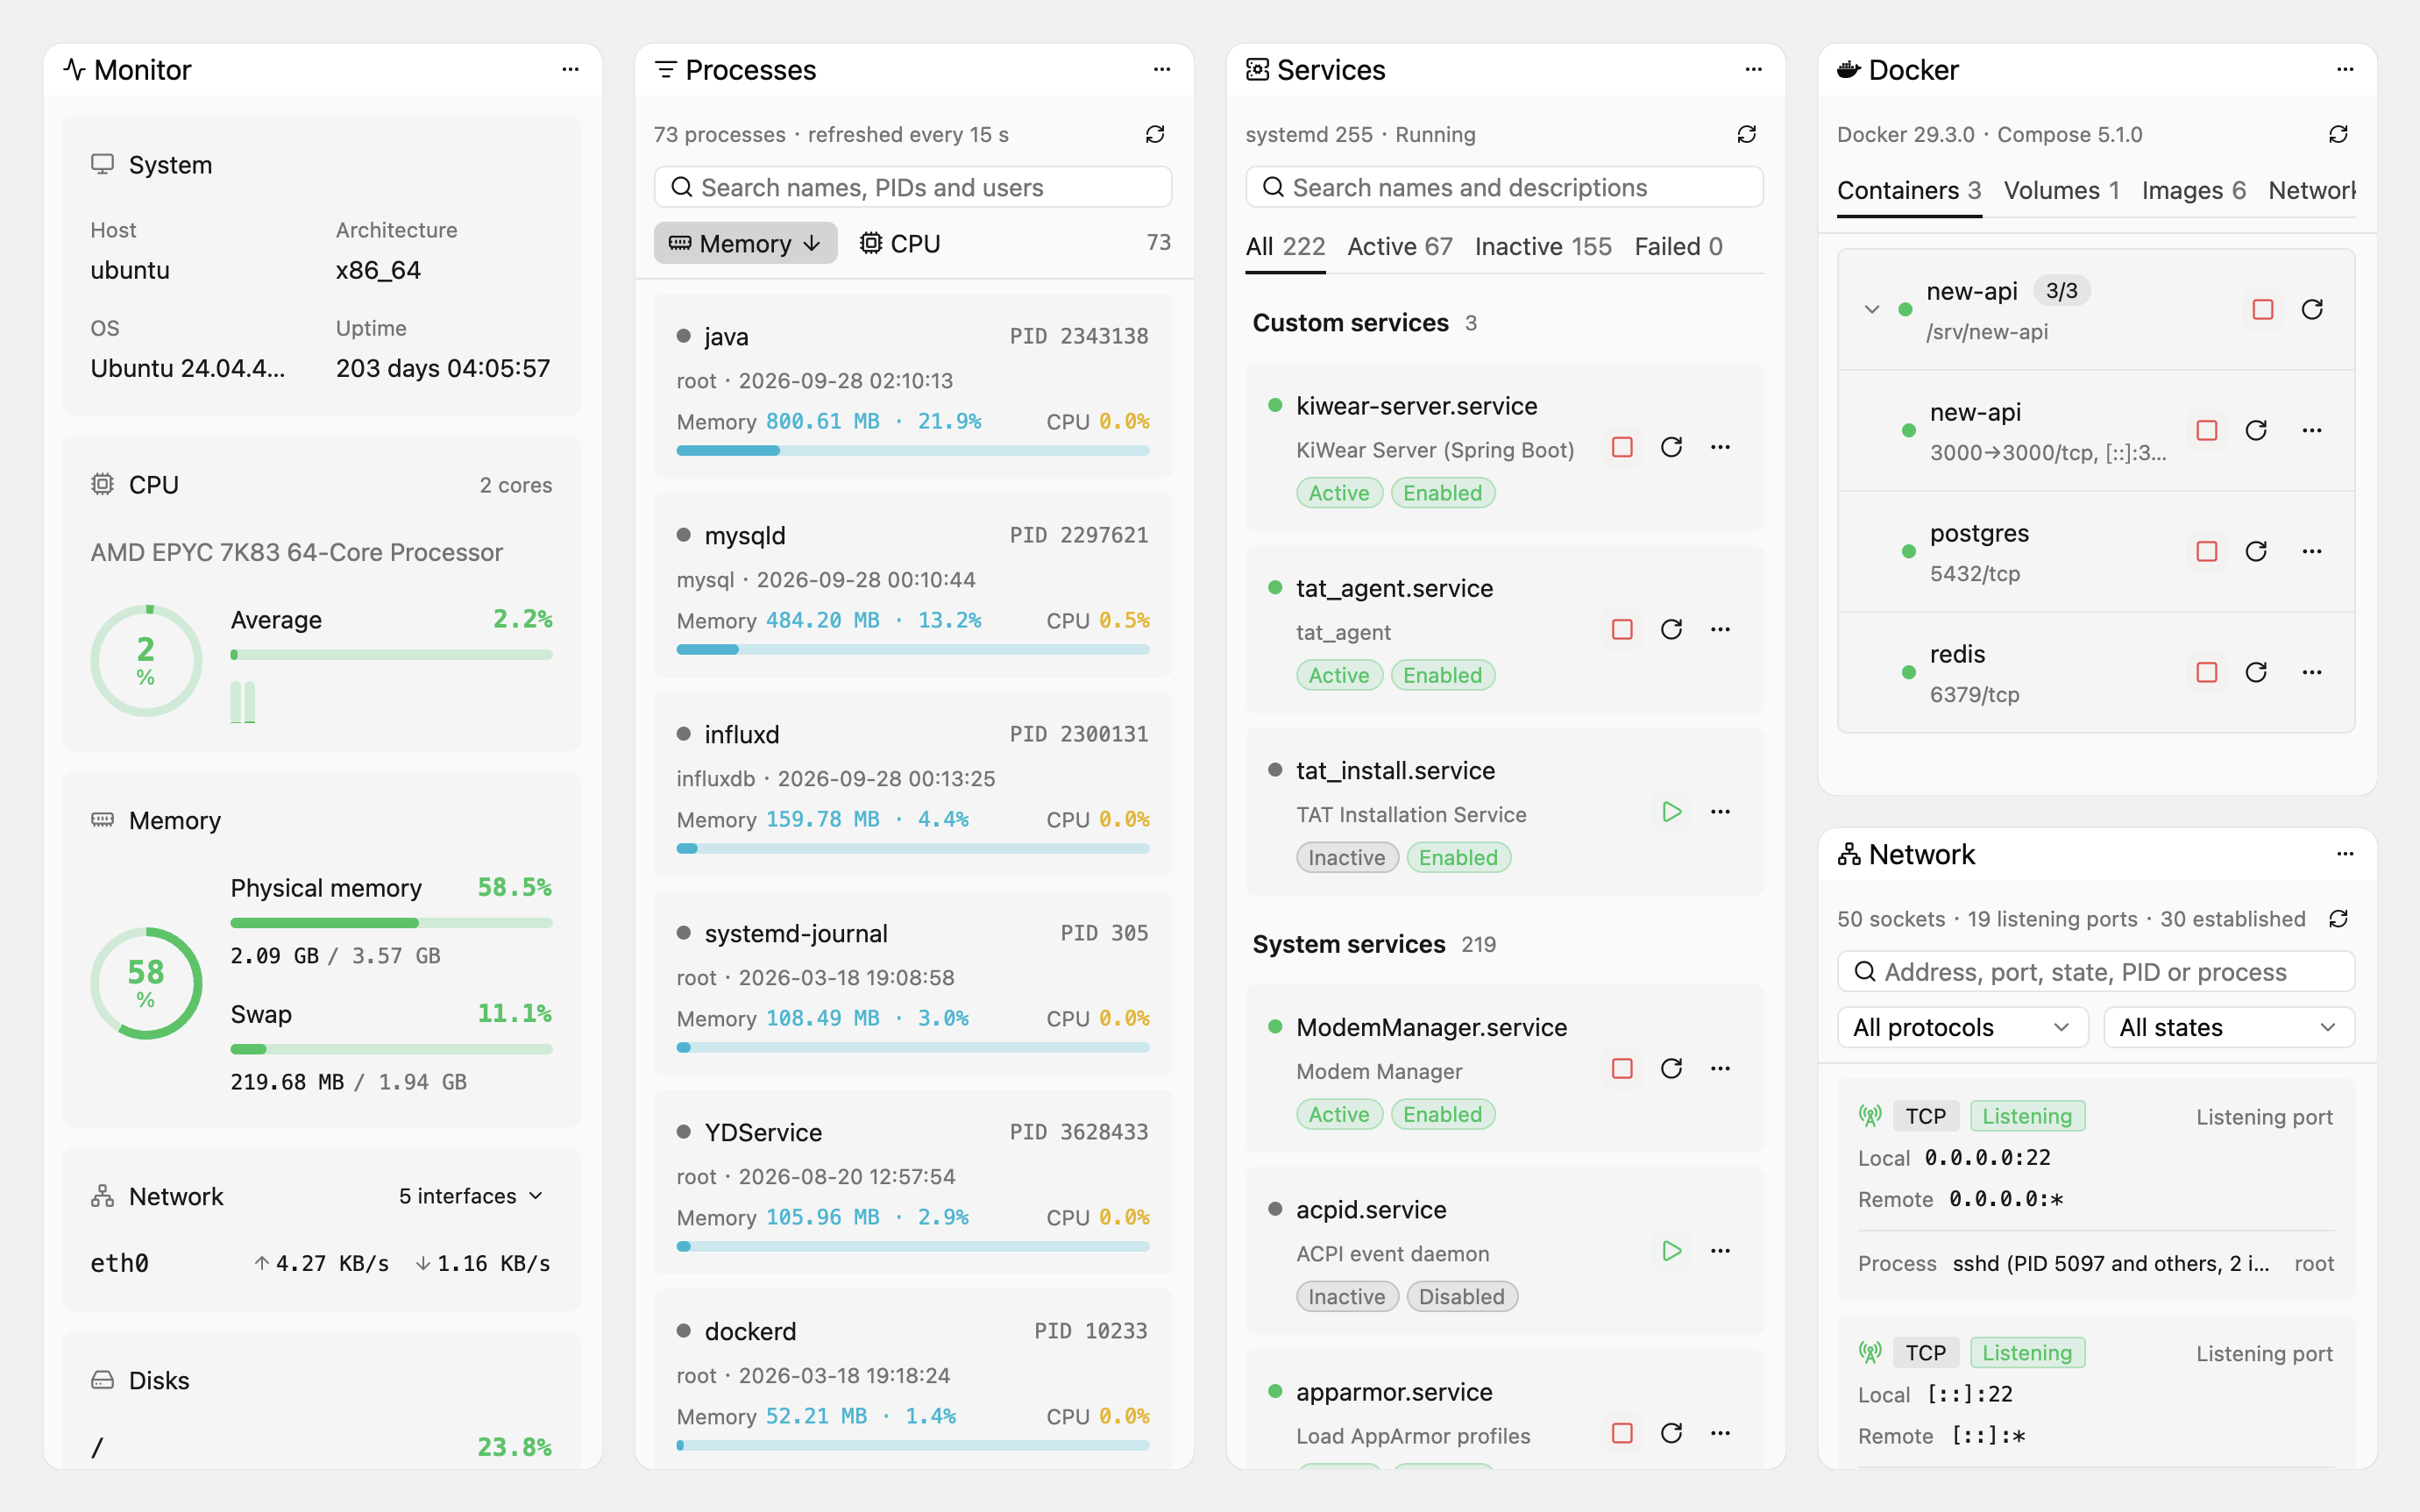Open the Services panel menu
2420x1512 pixels.
1753,70
